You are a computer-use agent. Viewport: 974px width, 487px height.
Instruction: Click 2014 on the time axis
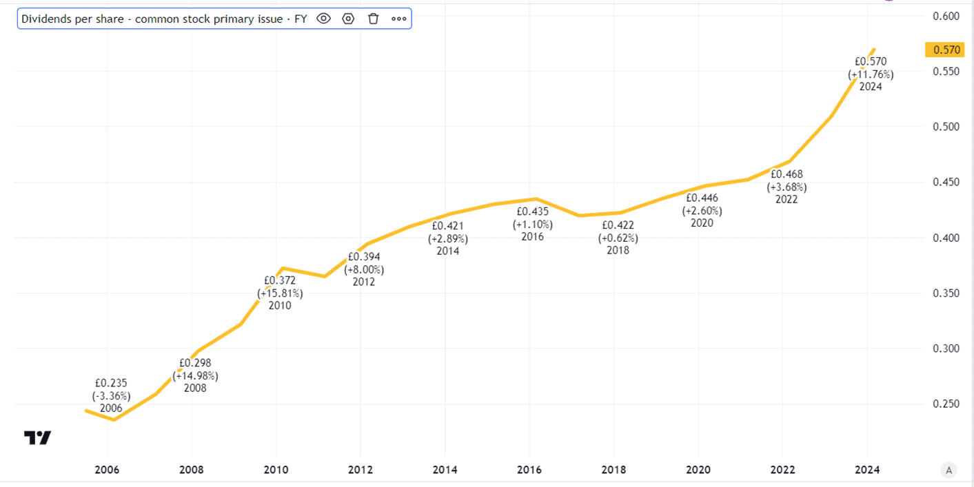coord(445,470)
